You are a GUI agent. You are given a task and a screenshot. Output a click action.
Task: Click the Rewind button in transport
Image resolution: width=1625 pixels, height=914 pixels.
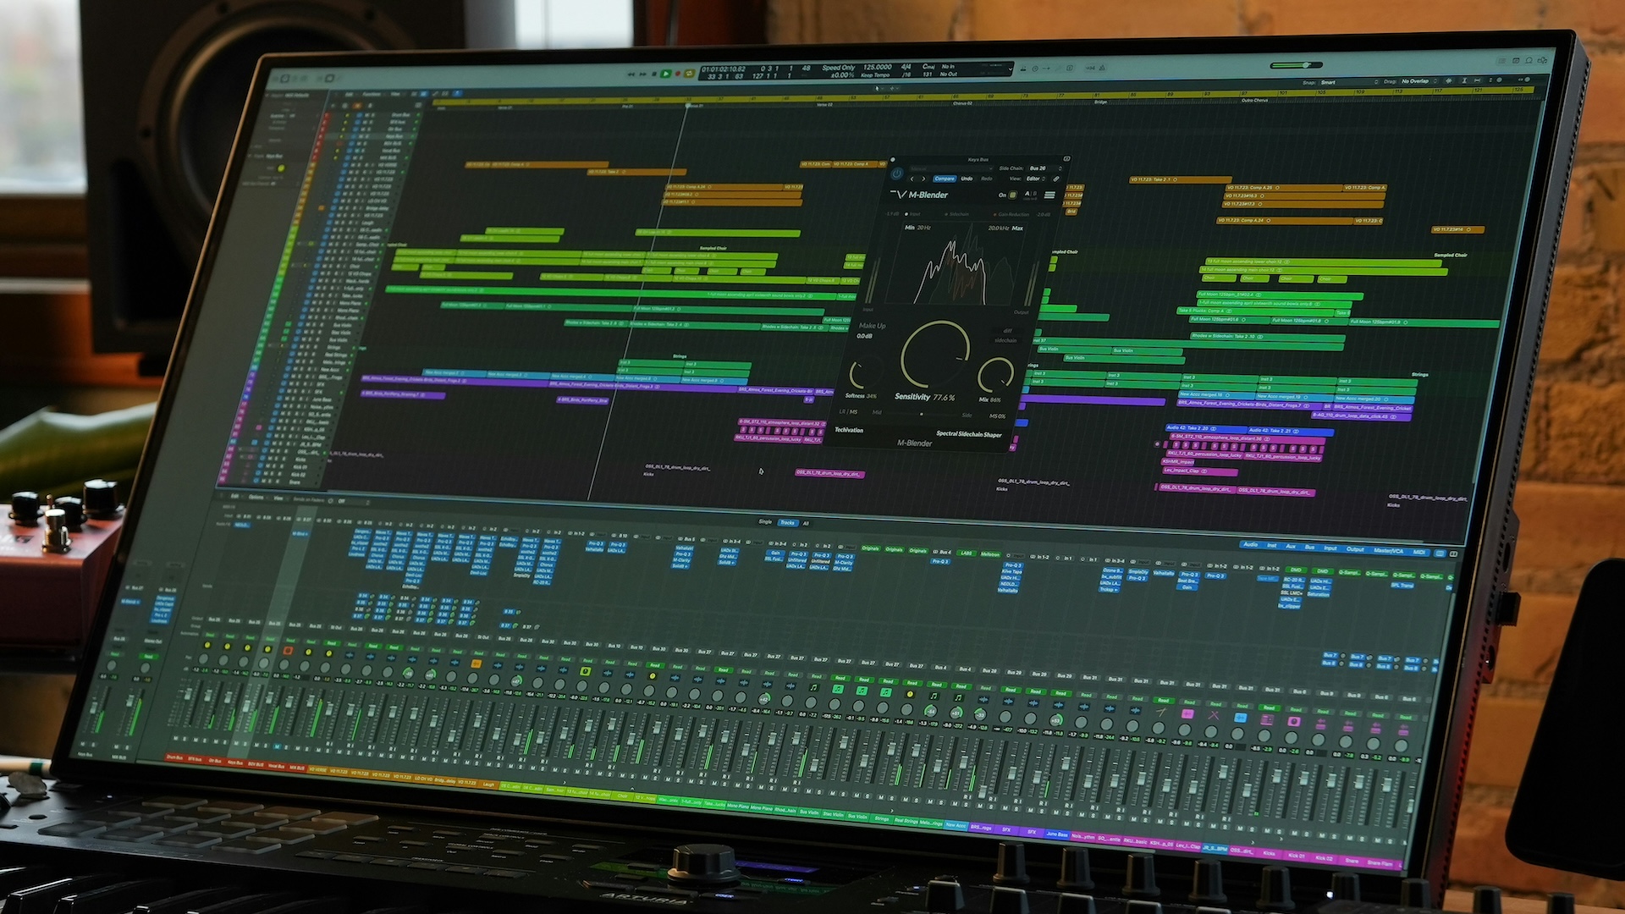[x=631, y=74]
